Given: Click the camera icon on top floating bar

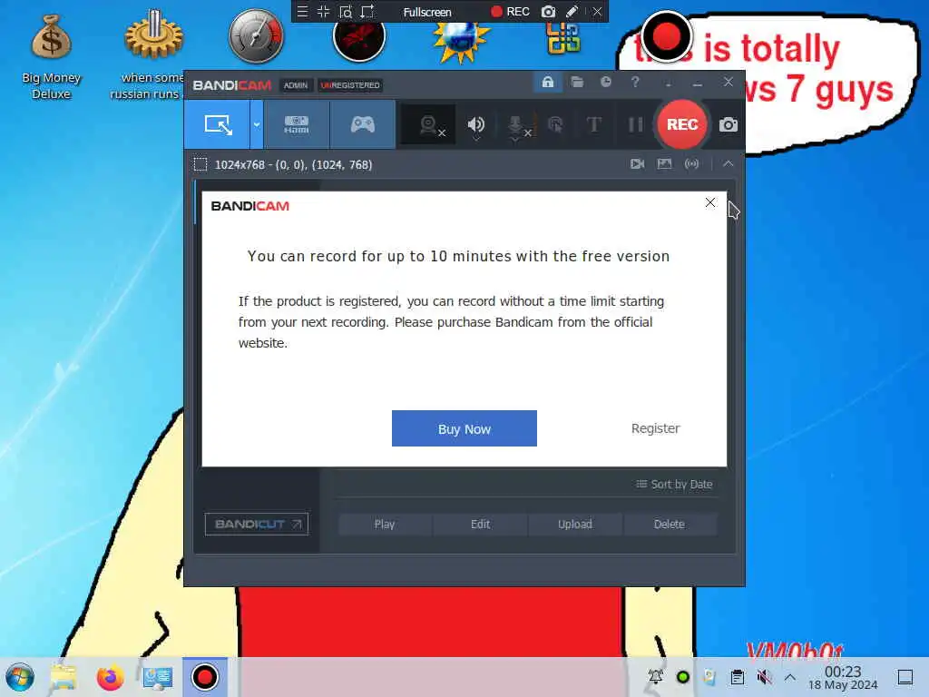Looking at the screenshot, I should (x=548, y=11).
